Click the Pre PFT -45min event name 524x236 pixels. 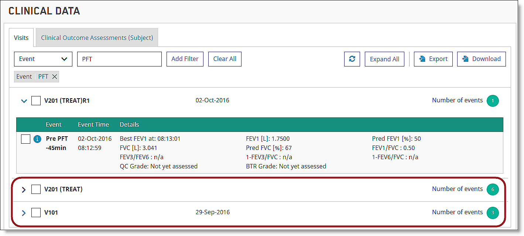[56, 143]
